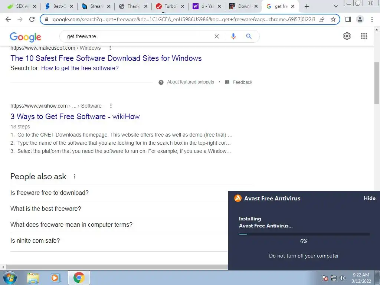
Task: Open options for wikiHow result
Action: pos(111,106)
